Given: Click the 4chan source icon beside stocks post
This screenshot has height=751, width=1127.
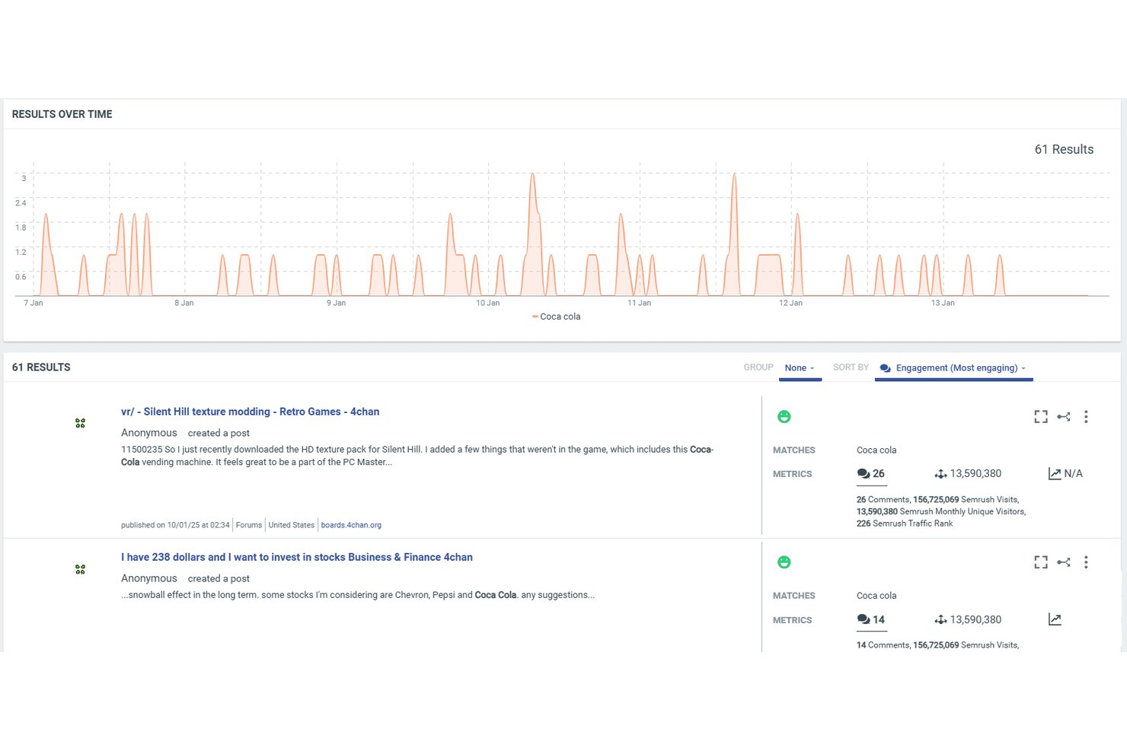Looking at the screenshot, I should click(x=80, y=569).
